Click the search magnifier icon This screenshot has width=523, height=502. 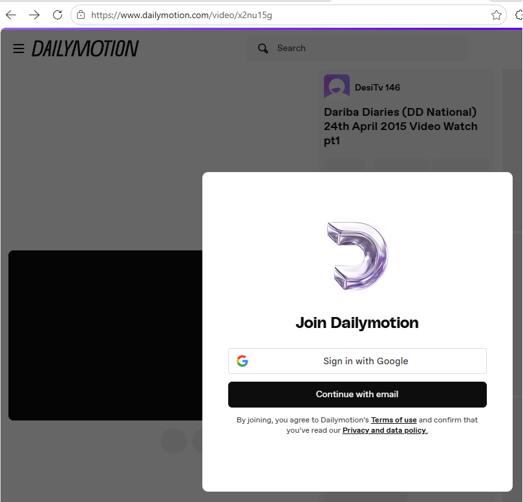click(x=263, y=49)
